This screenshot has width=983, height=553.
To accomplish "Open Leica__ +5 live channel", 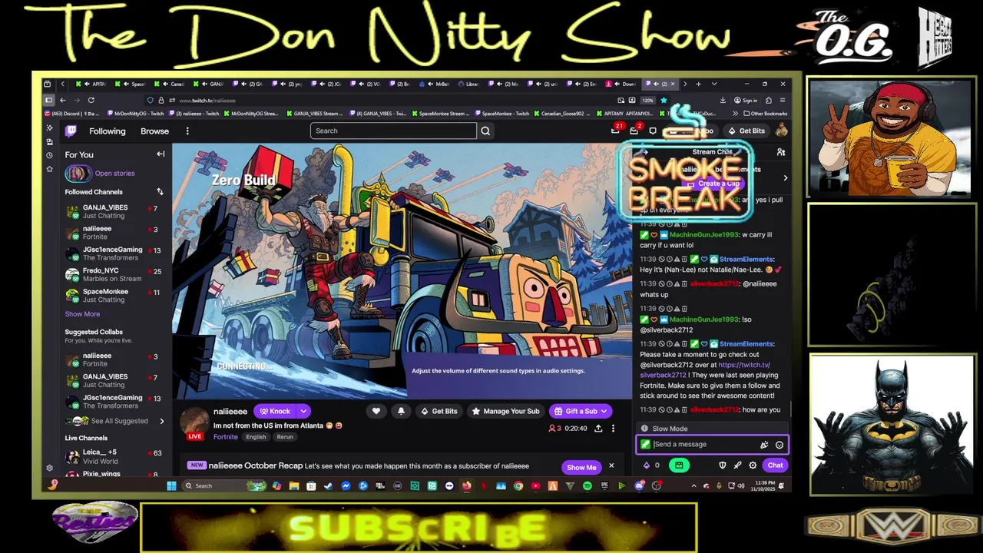I will click(113, 457).
